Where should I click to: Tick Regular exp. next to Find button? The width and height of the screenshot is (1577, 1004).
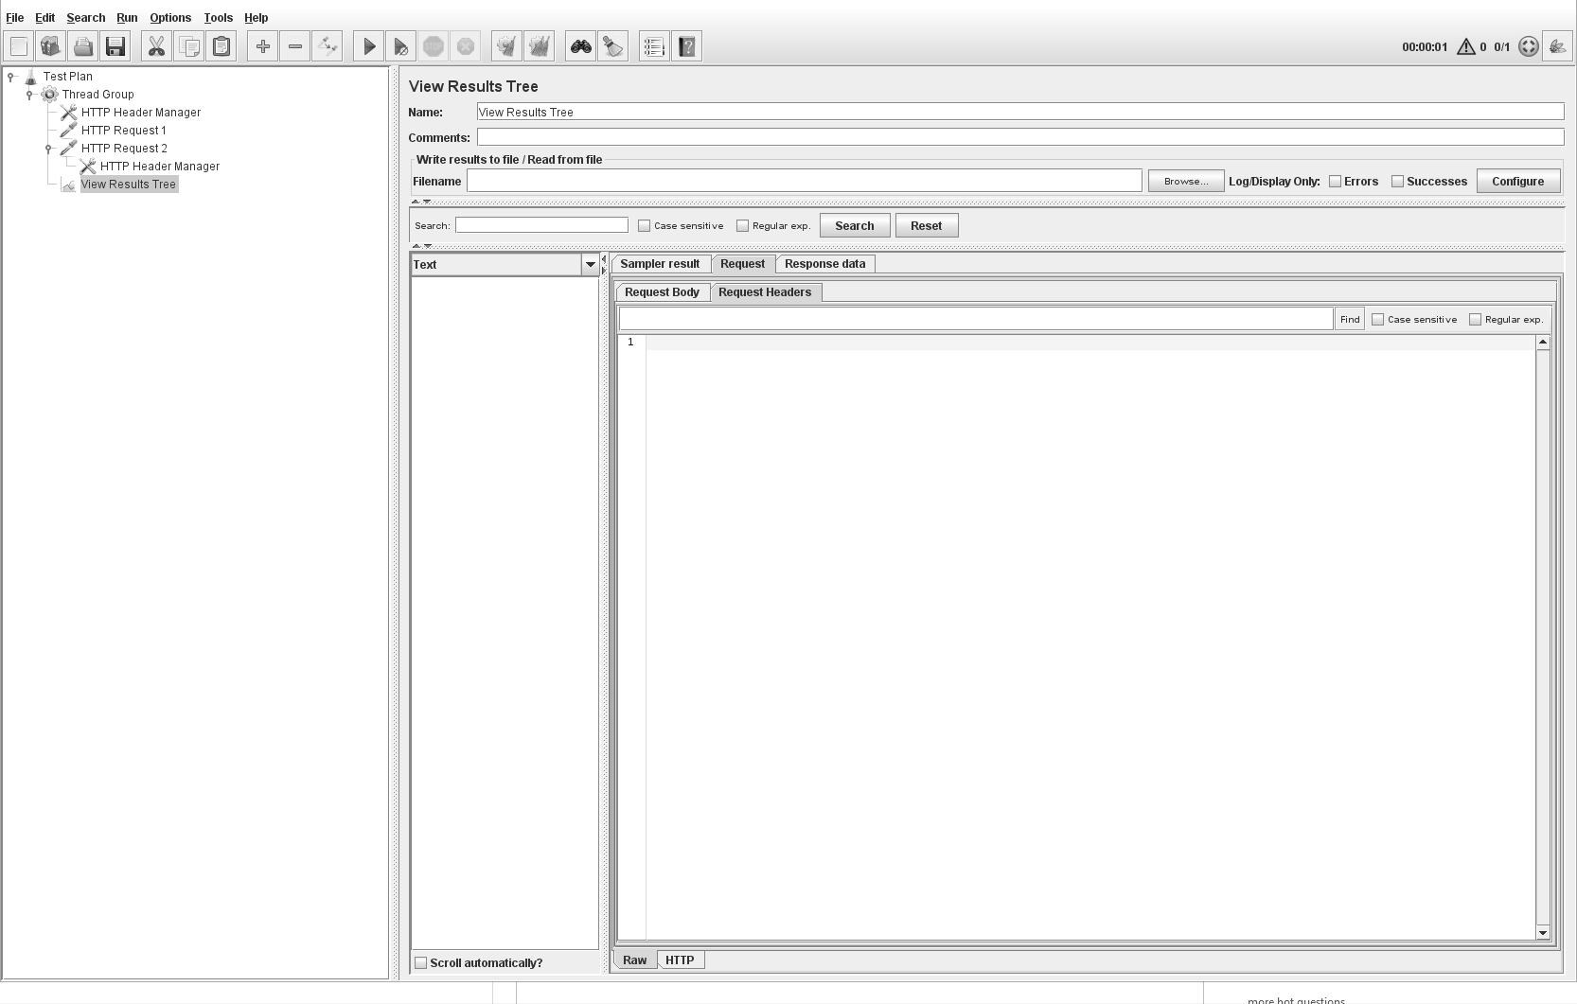[1475, 320]
